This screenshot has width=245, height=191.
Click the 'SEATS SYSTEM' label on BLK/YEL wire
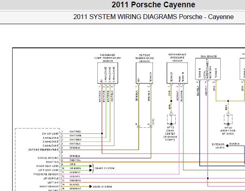click(x=102, y=187)
